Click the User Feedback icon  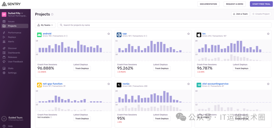pos(4,62)
